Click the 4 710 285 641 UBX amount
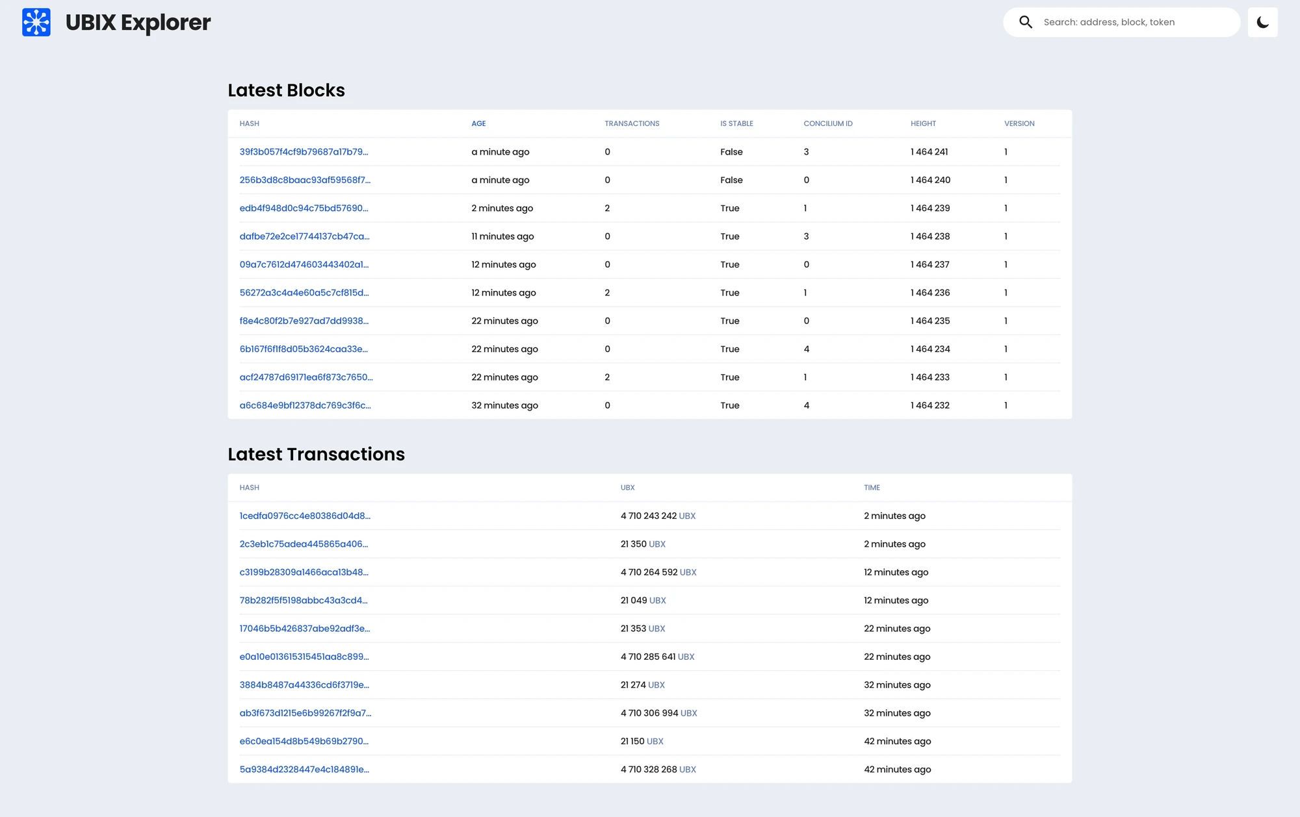 (x=657, y=657)
